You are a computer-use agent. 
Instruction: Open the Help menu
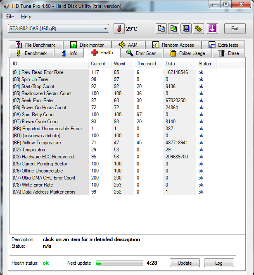(x=26, y=17)
